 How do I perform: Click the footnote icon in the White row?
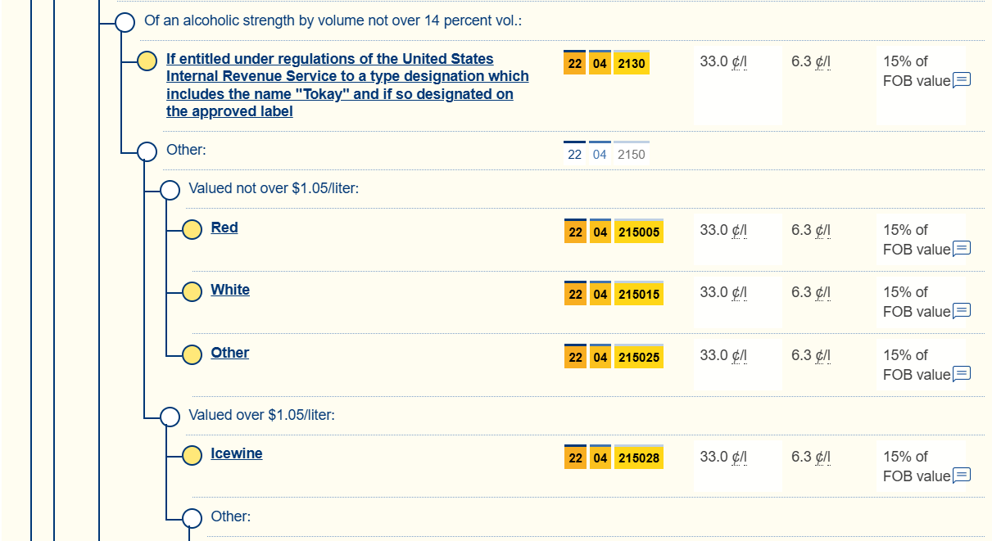click(x=962, y=311)
